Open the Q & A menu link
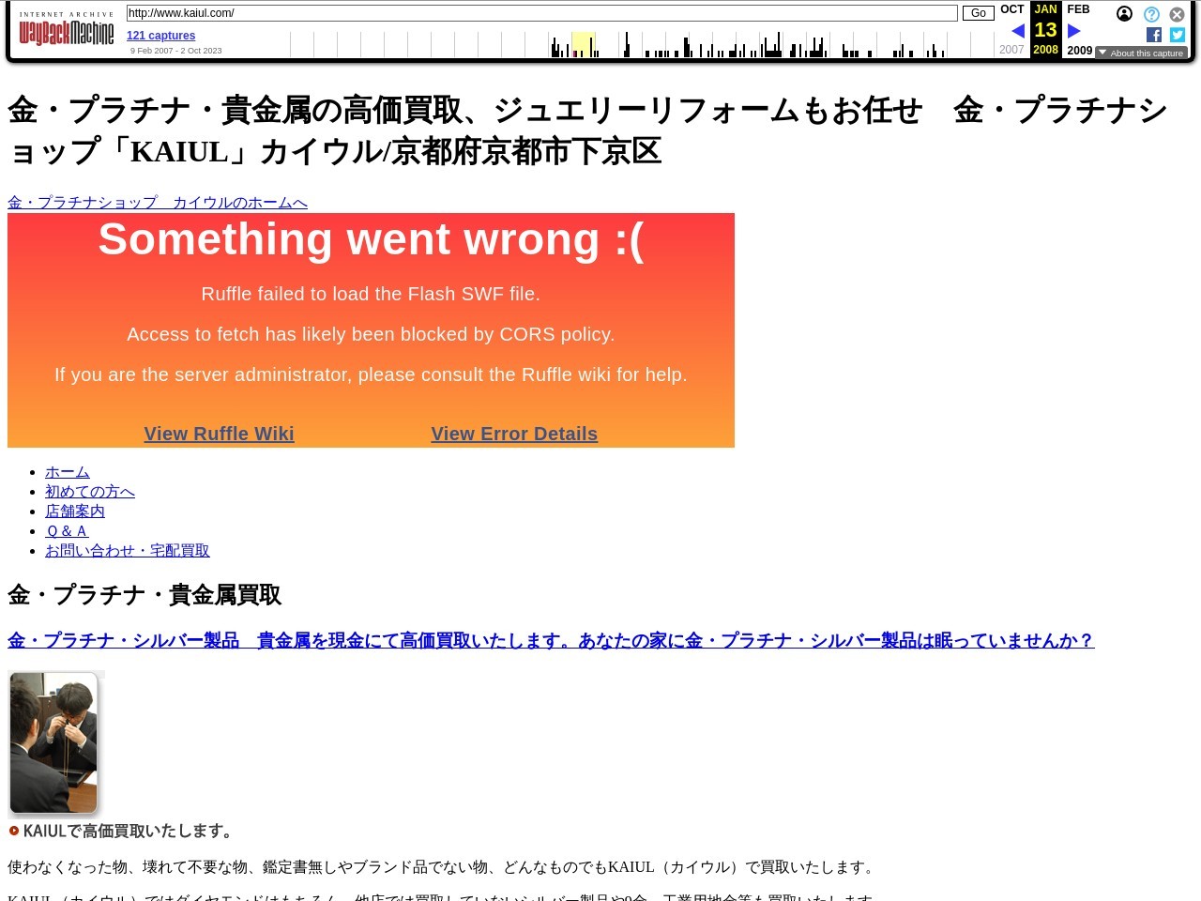The height and width of the screenshot is (901, 1201). tap(66, 531)
